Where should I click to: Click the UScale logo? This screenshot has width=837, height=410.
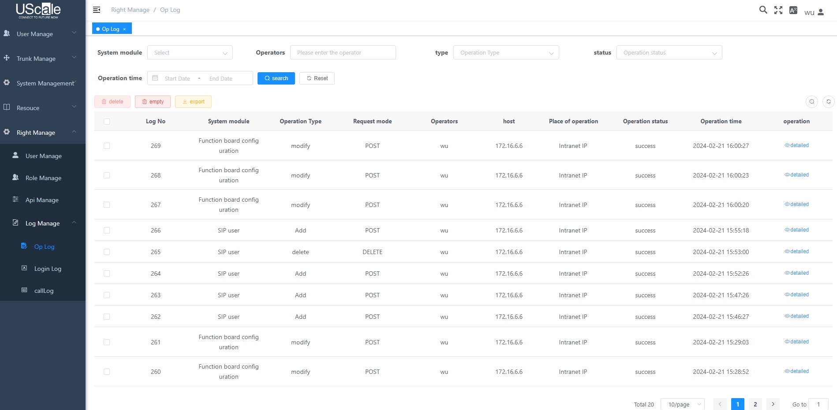(38, 11)
